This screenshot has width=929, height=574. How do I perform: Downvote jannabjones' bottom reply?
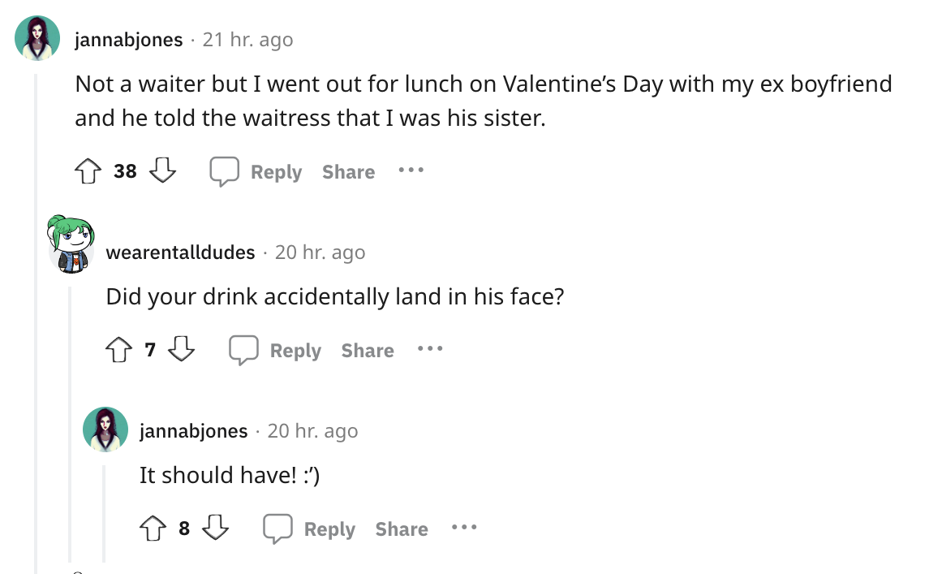(217, 529)
